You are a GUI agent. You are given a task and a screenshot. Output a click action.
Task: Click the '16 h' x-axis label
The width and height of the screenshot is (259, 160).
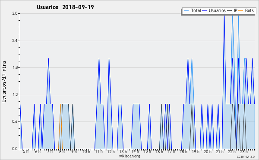(159, 152)
